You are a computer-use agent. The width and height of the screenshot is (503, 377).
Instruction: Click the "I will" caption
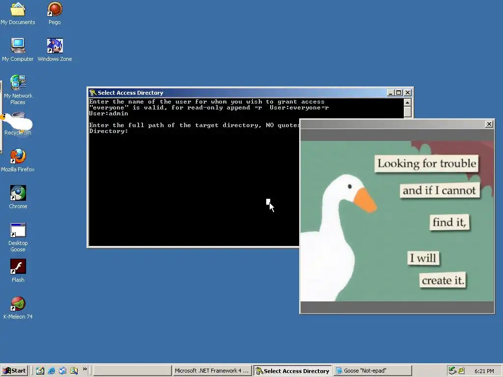point(423,258)
